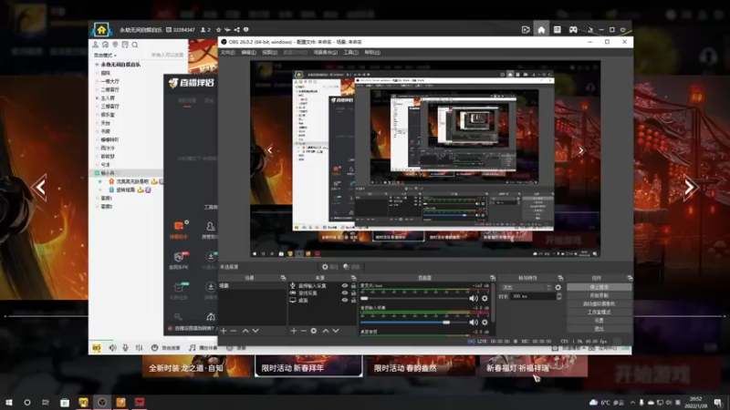Open the Scene Collection menu in OBS
The width and height of the screenshot is (730, 410).
point(326,53)
